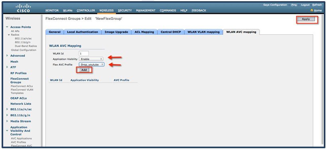Open 802.11a/n/ac radios sub-item
This screenshot has height=149, width=327.
23,38
